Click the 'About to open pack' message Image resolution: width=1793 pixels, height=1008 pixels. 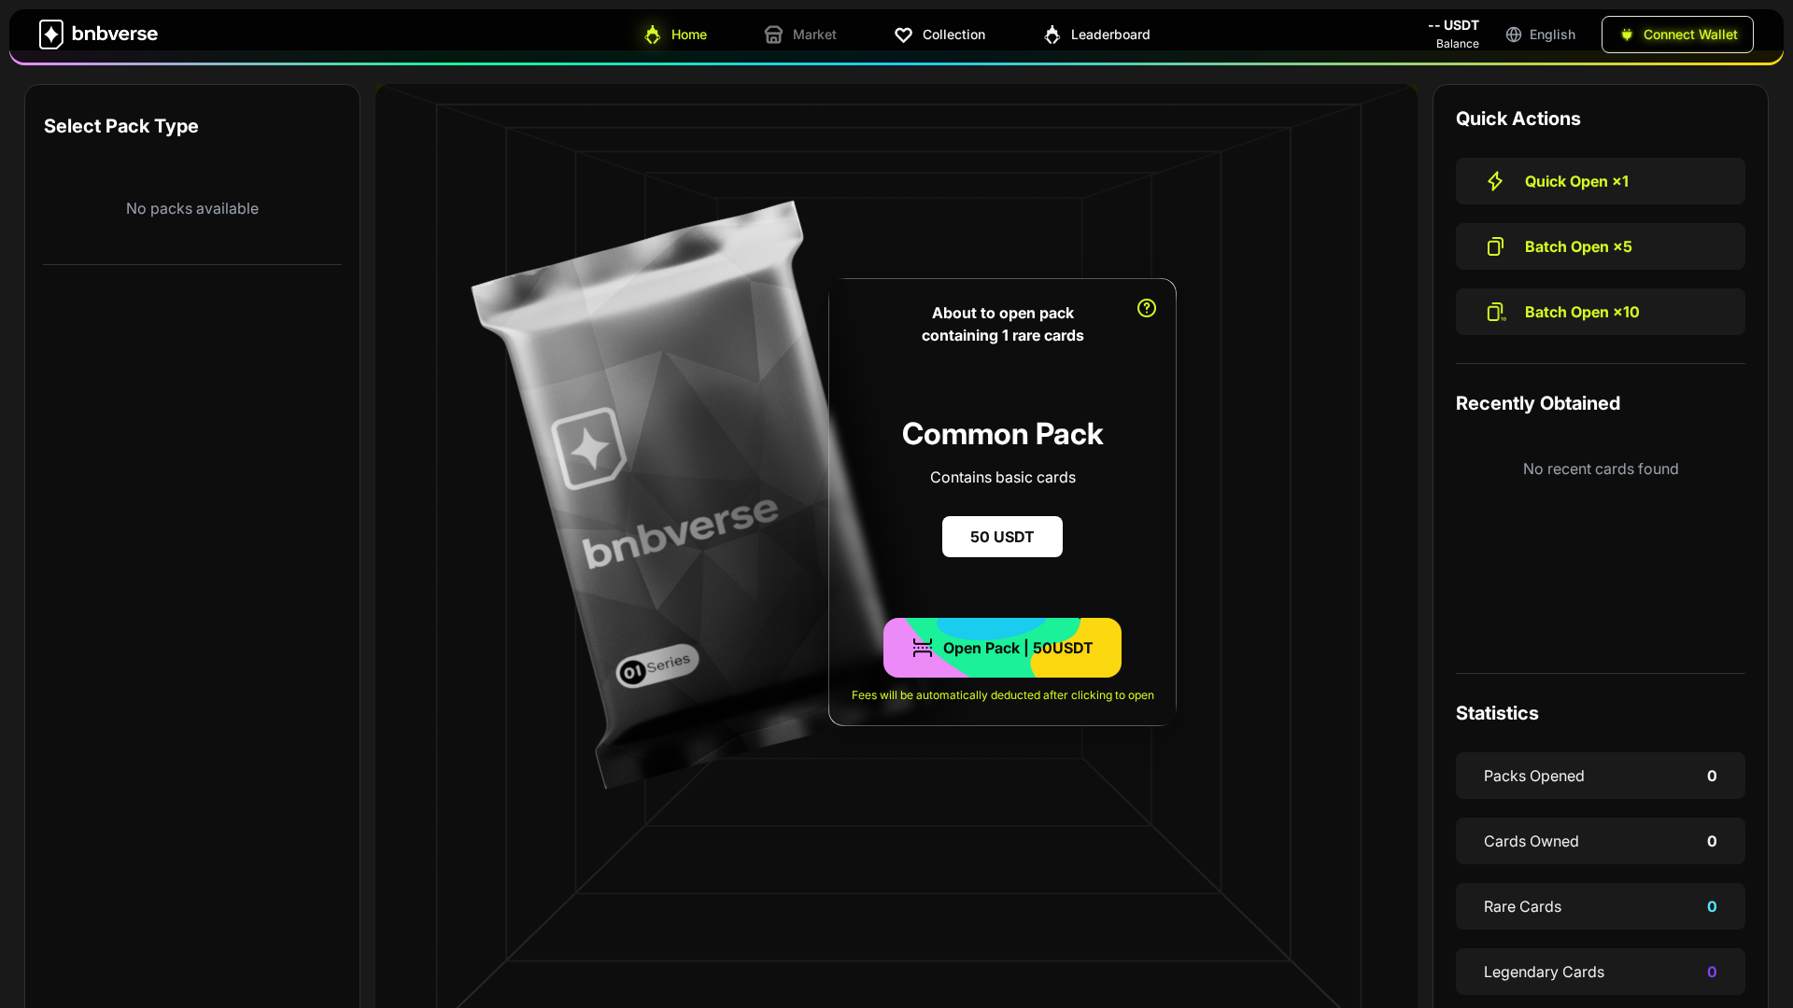click(x=1003, y=324)
